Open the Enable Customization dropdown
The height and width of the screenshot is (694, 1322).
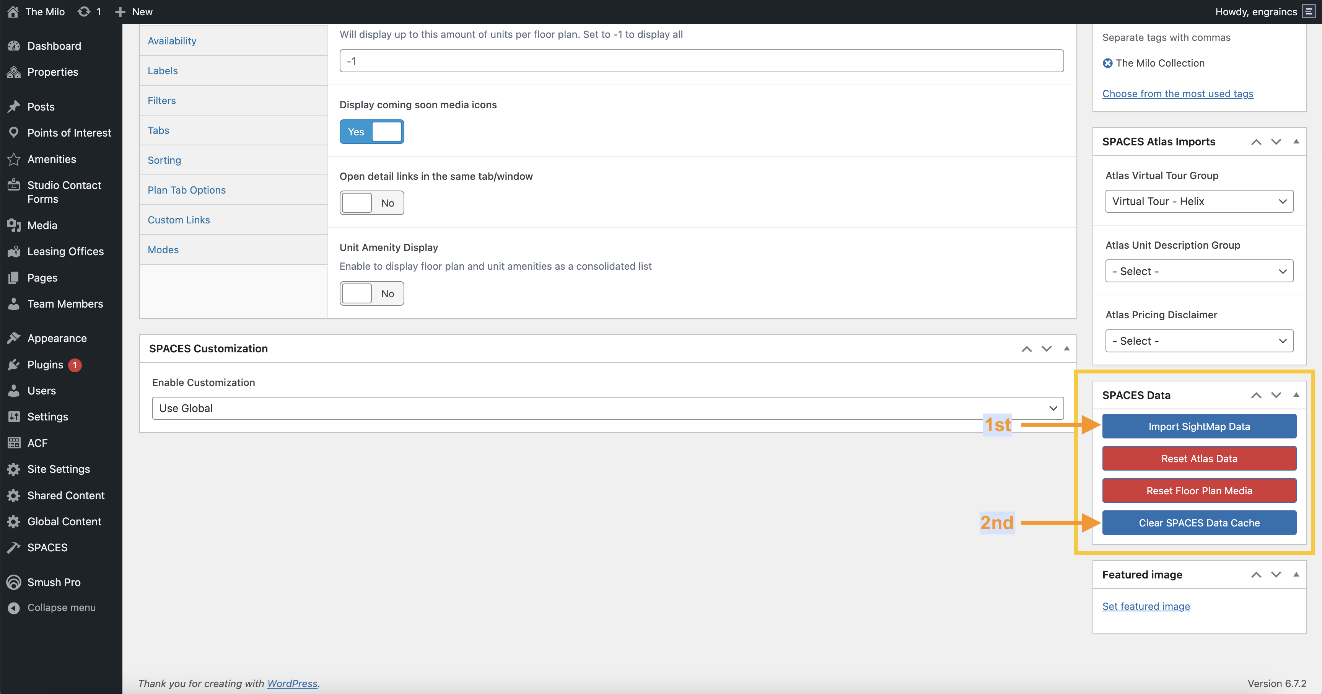pos(607,408)
